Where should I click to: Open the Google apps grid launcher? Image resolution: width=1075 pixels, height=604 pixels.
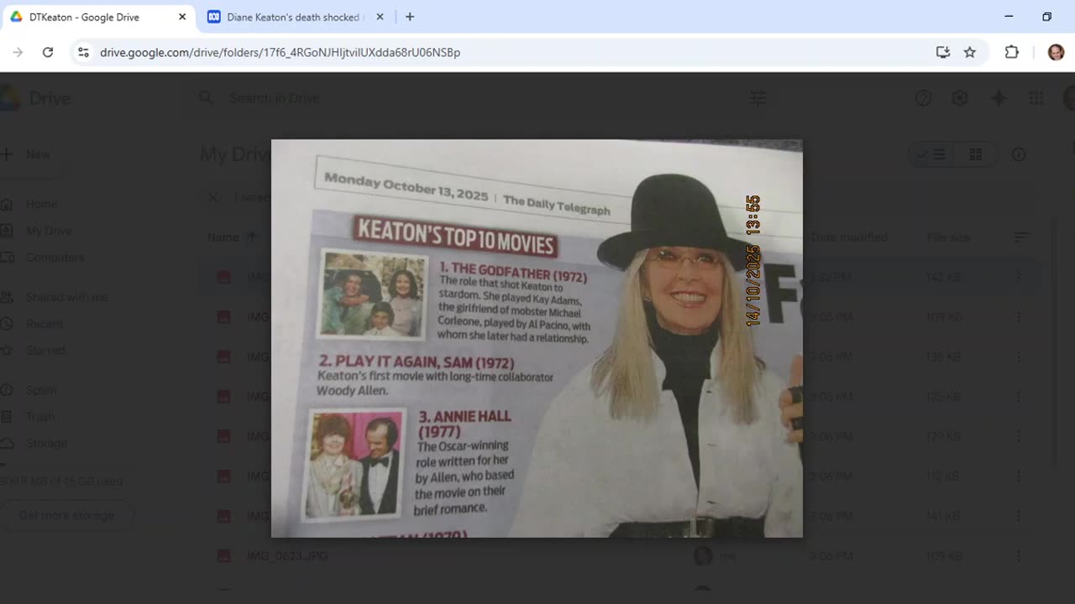(x=1036, y=98)
